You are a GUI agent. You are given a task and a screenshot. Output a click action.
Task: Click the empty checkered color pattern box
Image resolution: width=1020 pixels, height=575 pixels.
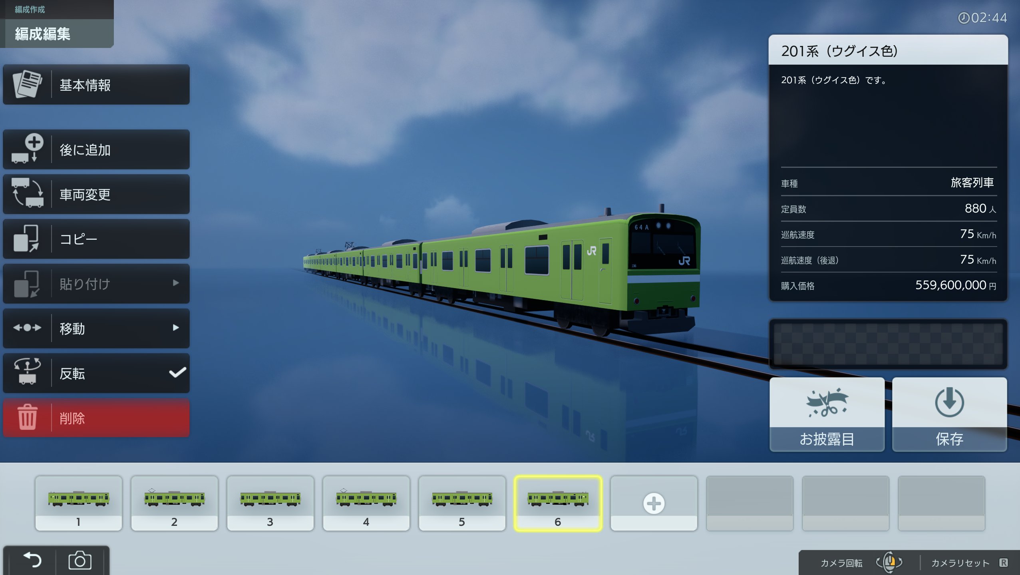(x=888, y=344)
